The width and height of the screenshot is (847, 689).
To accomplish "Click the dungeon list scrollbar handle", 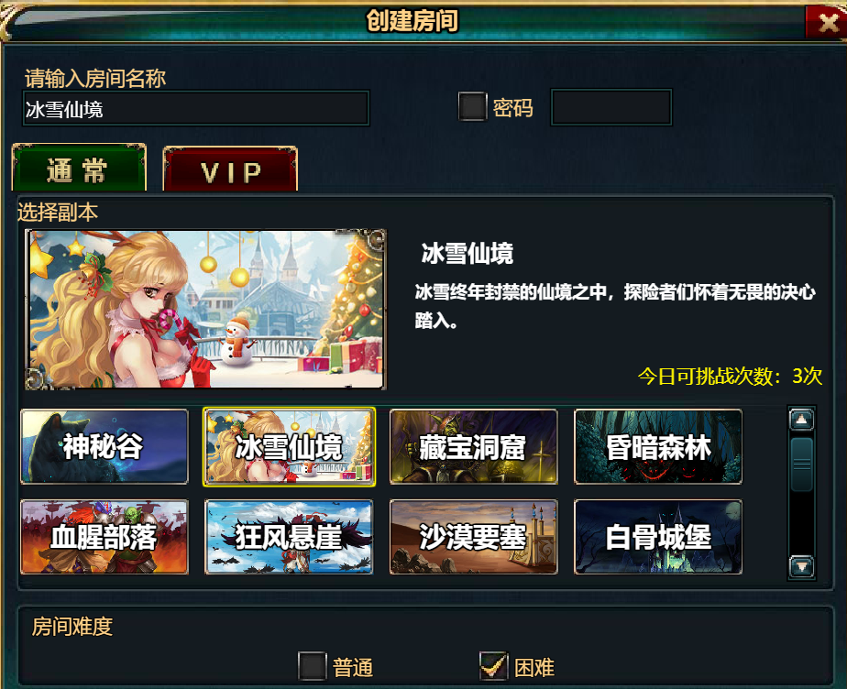I will click(x=801, y=465).
